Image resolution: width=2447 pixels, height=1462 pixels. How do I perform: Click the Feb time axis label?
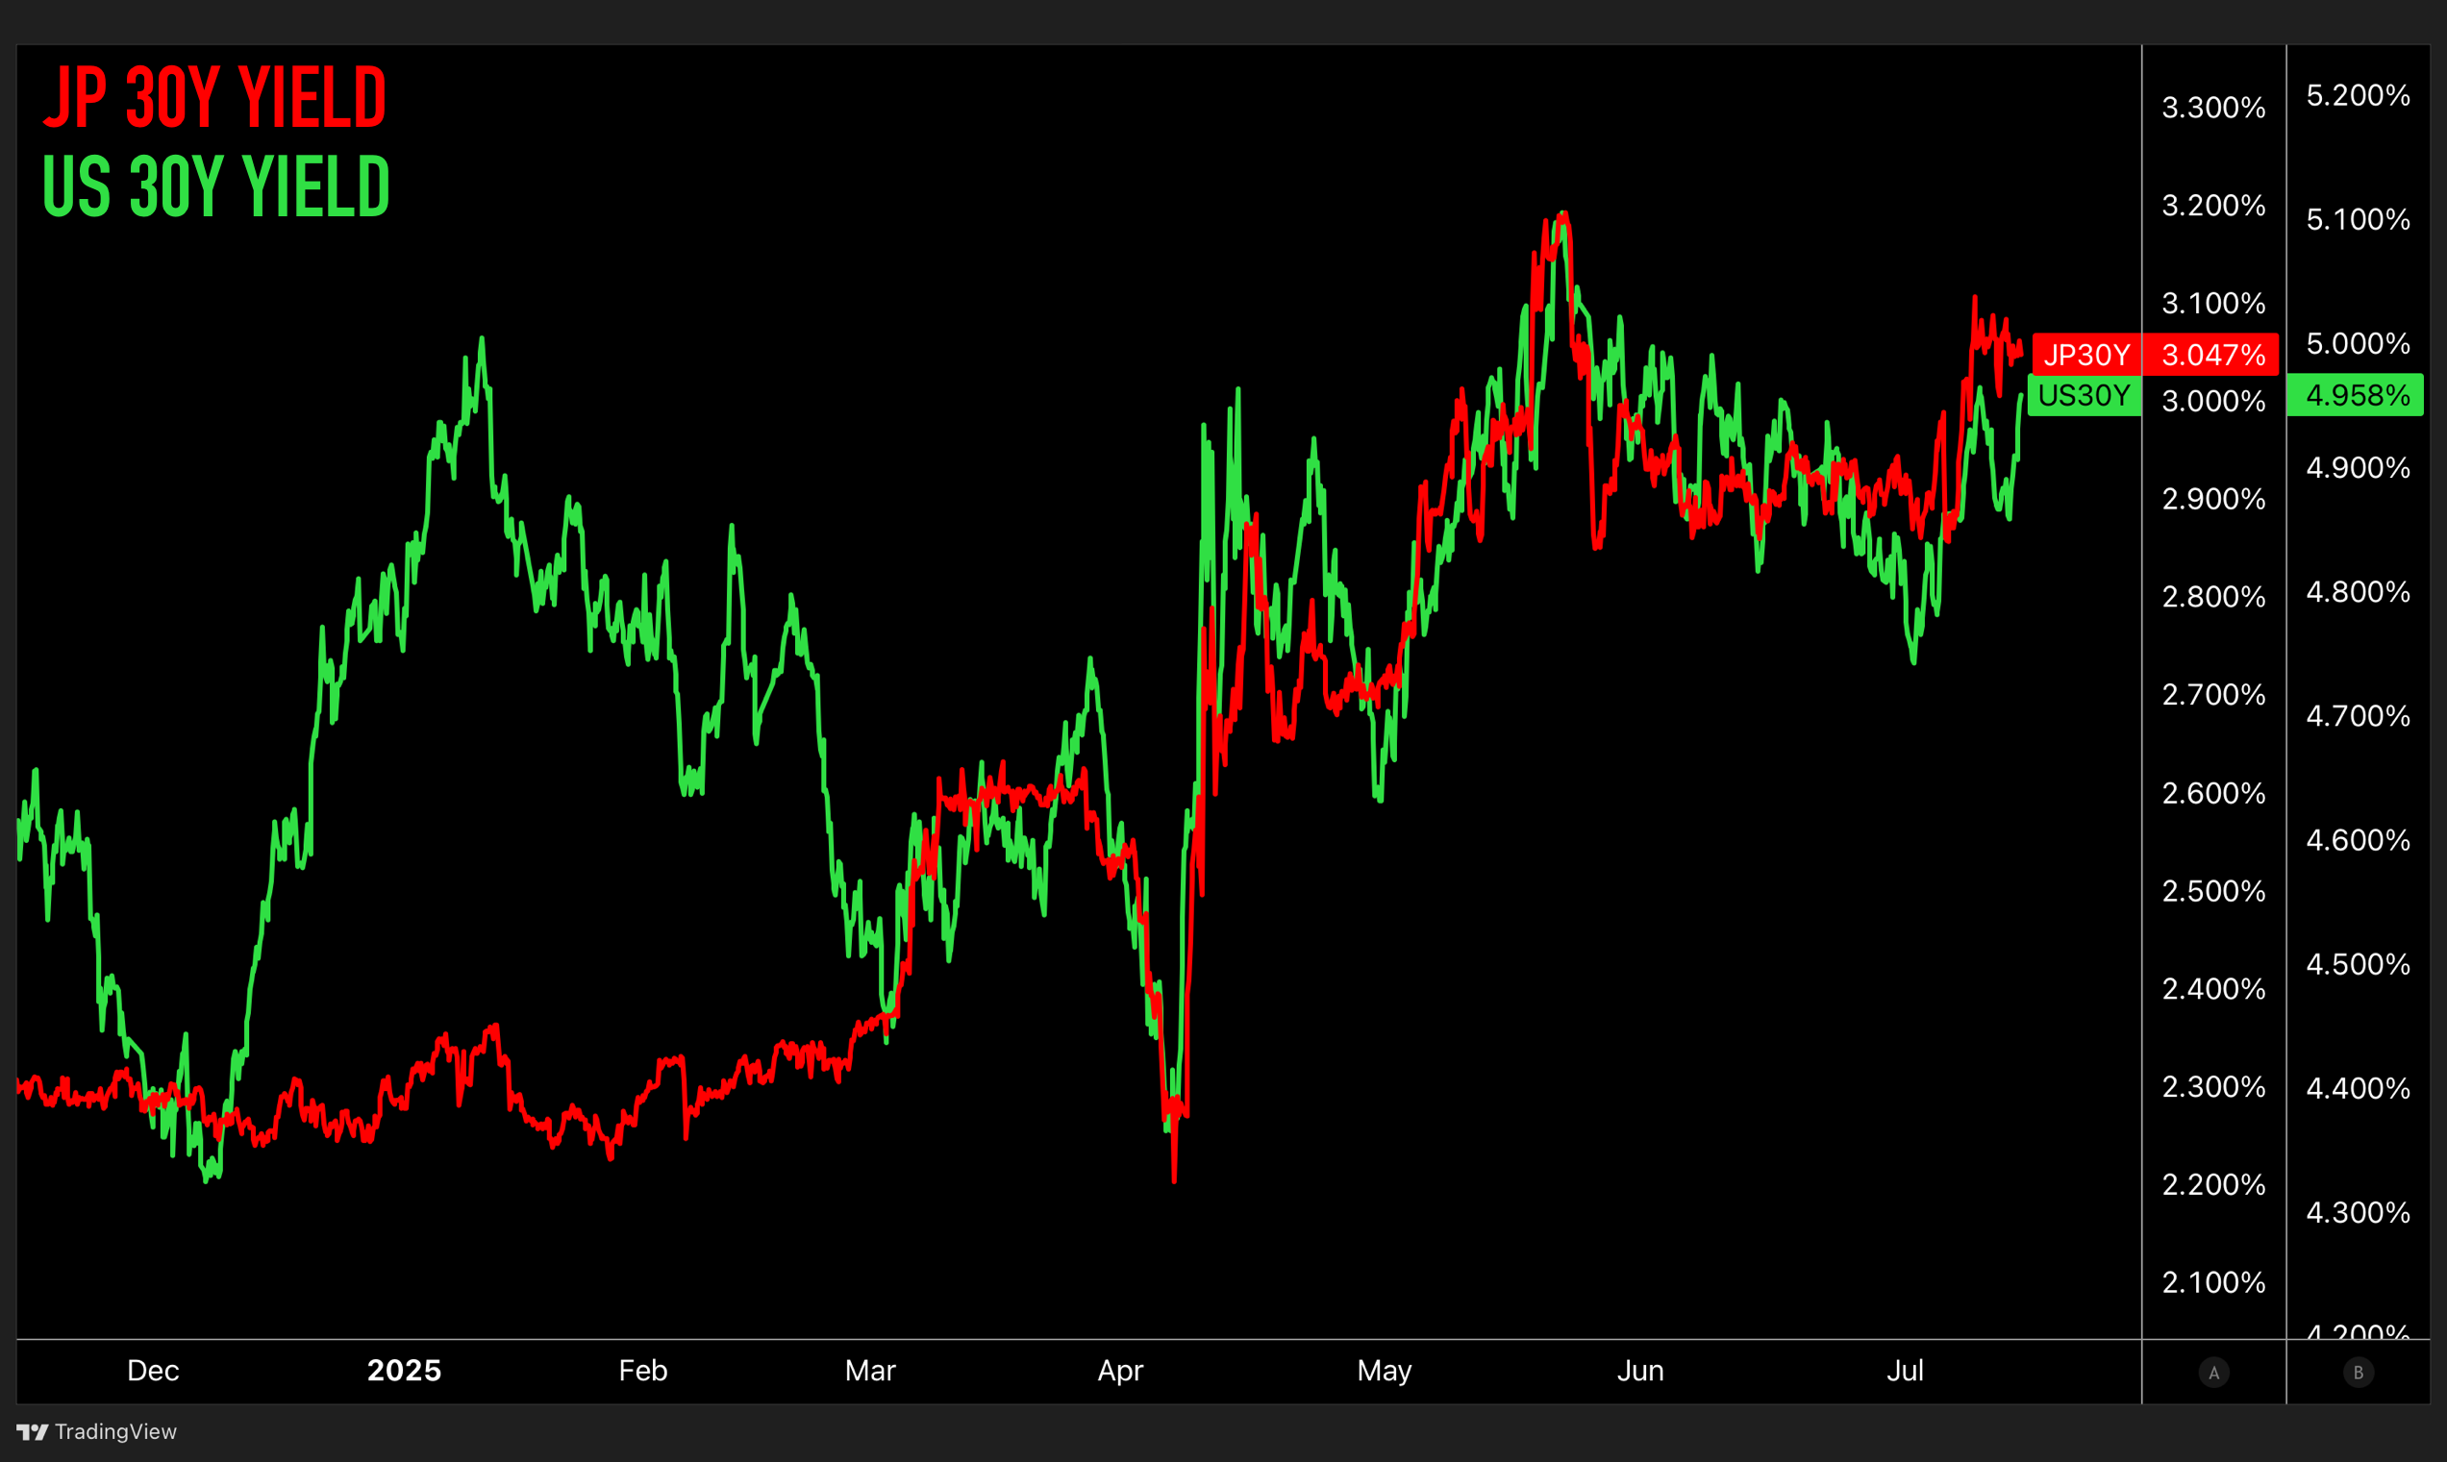tap(642, 1371)
